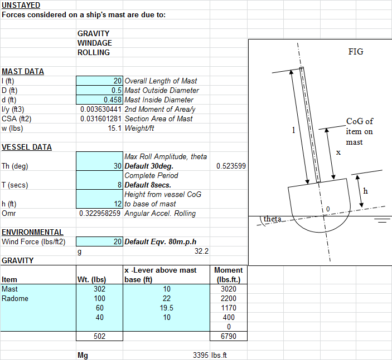Select the g value 32.2

click(x=201, y=251)
